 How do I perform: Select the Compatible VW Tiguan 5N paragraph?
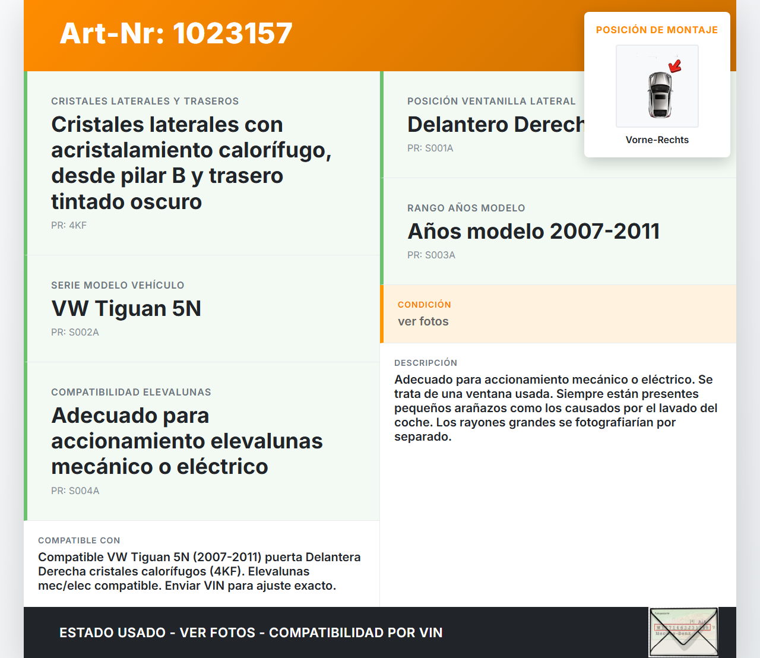[199, 571]
